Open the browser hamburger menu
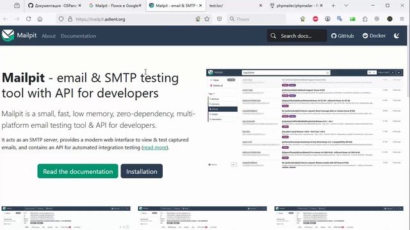This screenshot has width=410, height=230. coord(402,19)
